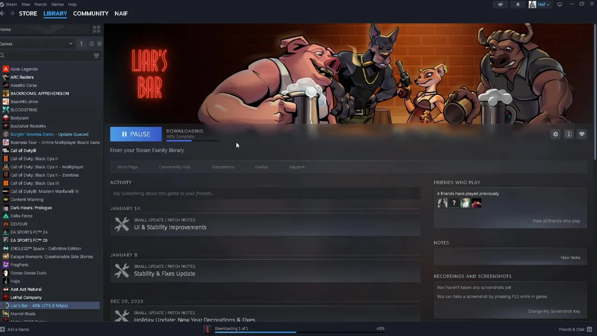The width and height of the screenshot is (597, 336).
Task: Switch library to grid view icon
Action: [x=97, y=29]
